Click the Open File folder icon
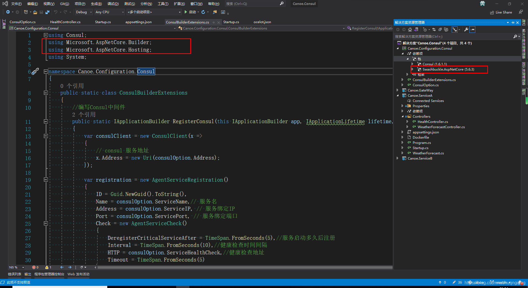Viewport: 528px width, 288px height. 35,12
